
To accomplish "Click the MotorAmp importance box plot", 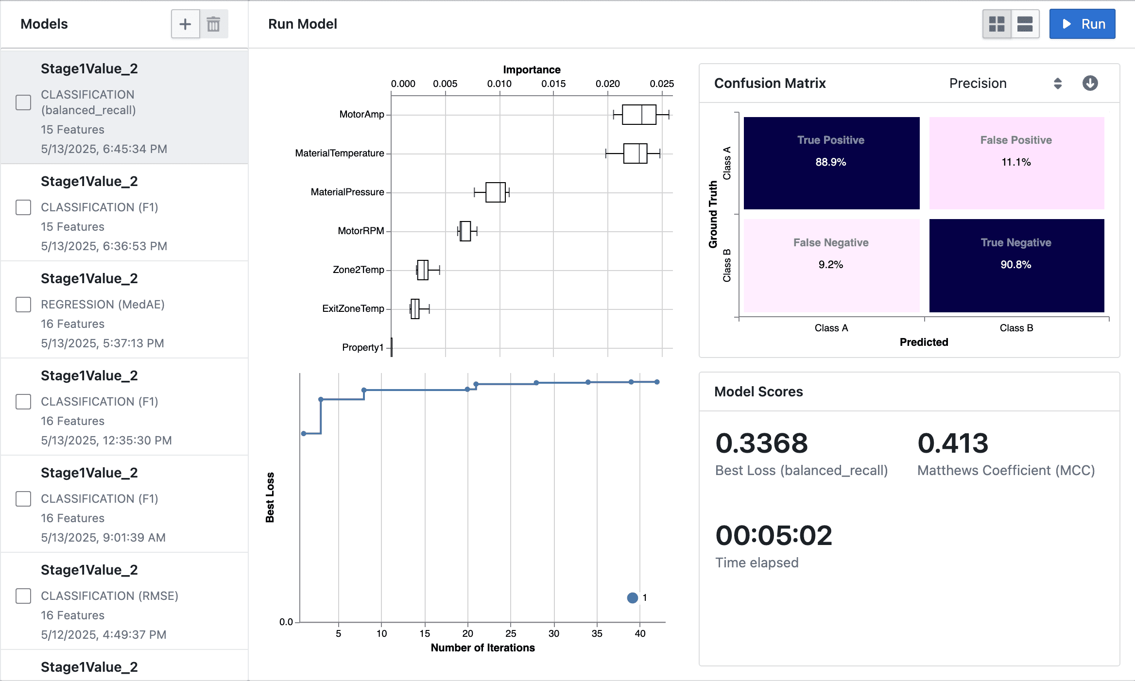I will click(639, 115).
